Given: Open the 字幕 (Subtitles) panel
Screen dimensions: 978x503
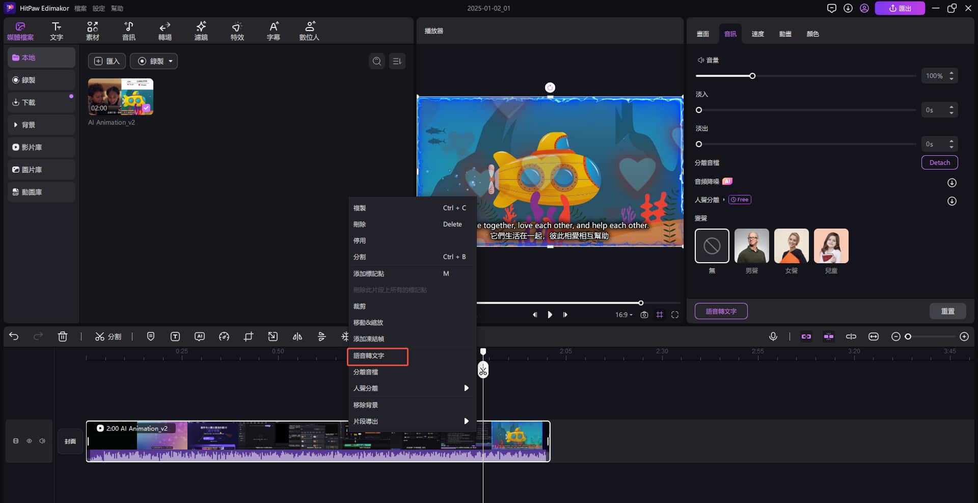Looking at the screenshot, I should tap(274, 30).
